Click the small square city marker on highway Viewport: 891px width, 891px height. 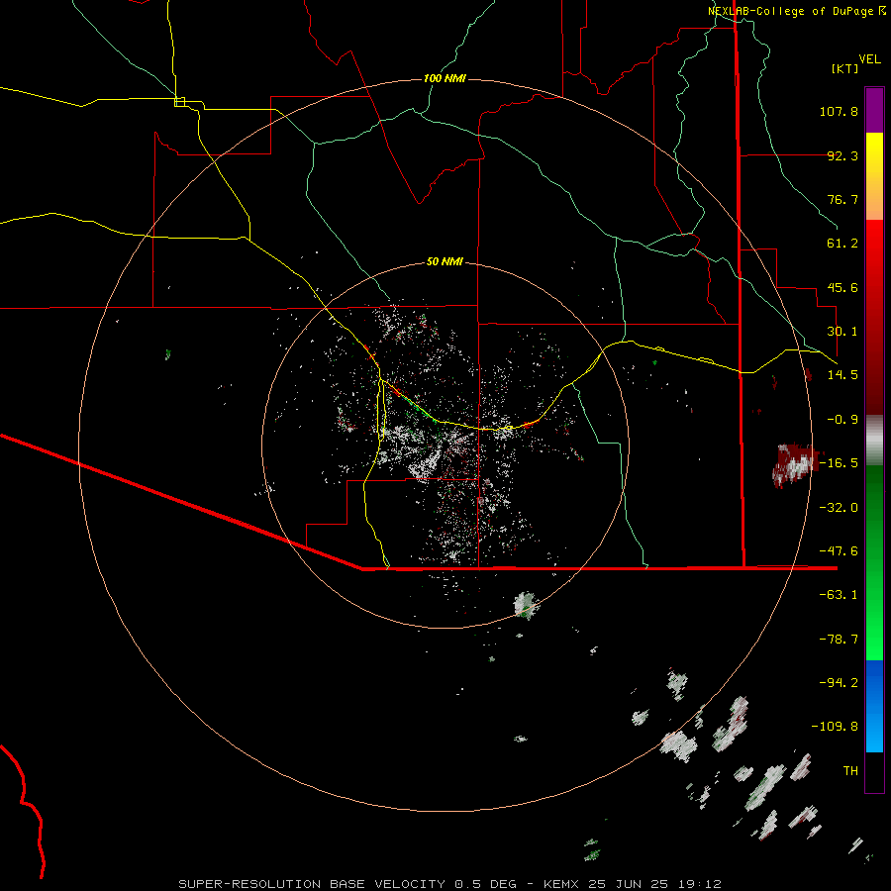(179, 102)
